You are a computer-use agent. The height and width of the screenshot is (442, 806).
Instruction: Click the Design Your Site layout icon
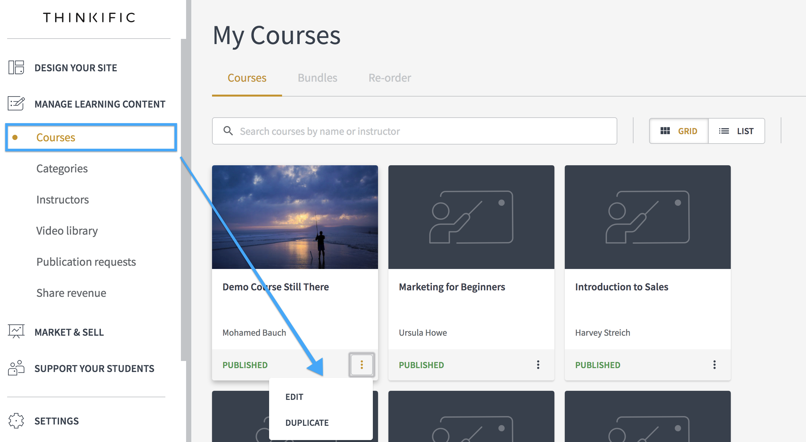[x=16, y=67]
